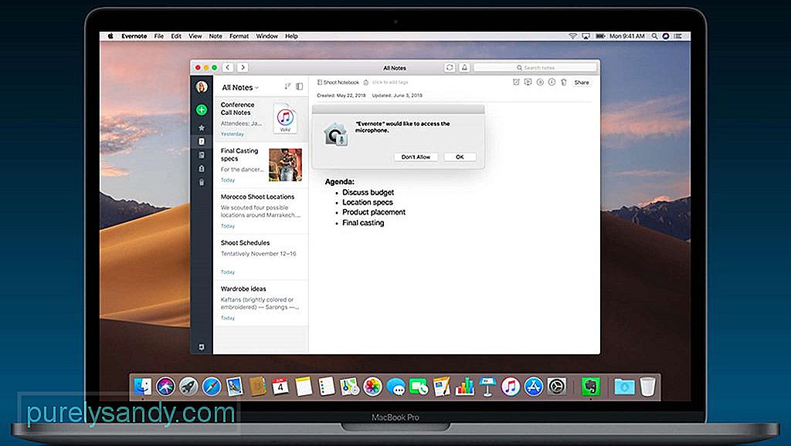
Task: Select the Notes icon in the sidebar
Action: pos(202,142)
